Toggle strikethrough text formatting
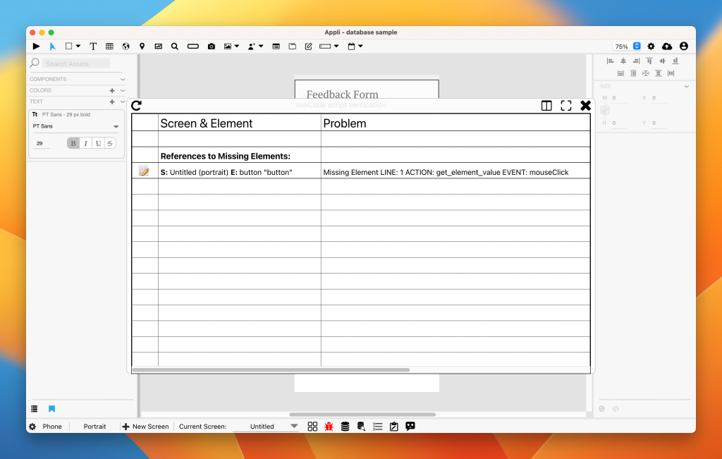The image size is (722, 459). pos(110,144)
